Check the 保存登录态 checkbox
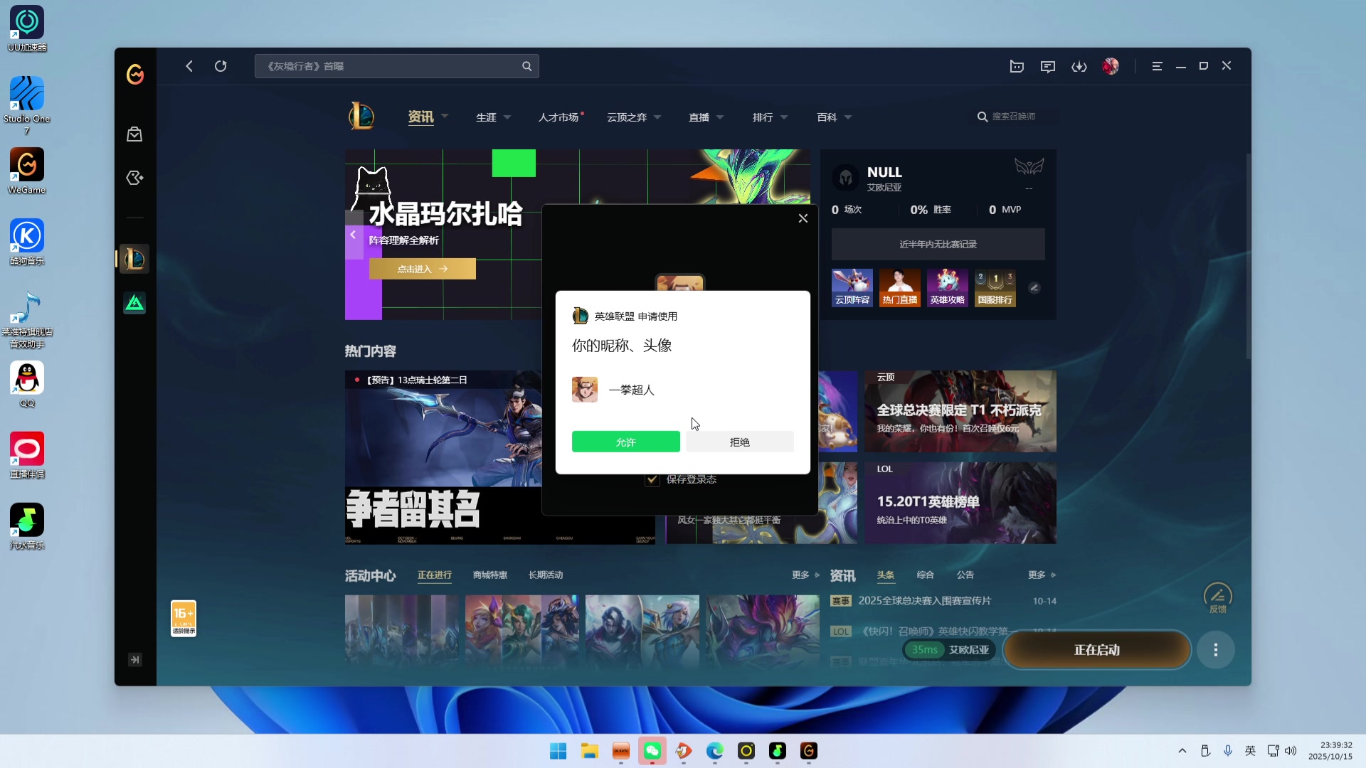 [652, 480]
